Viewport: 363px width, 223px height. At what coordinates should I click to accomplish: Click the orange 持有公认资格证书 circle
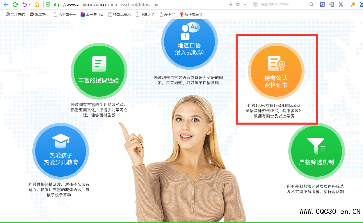point(276,71)
